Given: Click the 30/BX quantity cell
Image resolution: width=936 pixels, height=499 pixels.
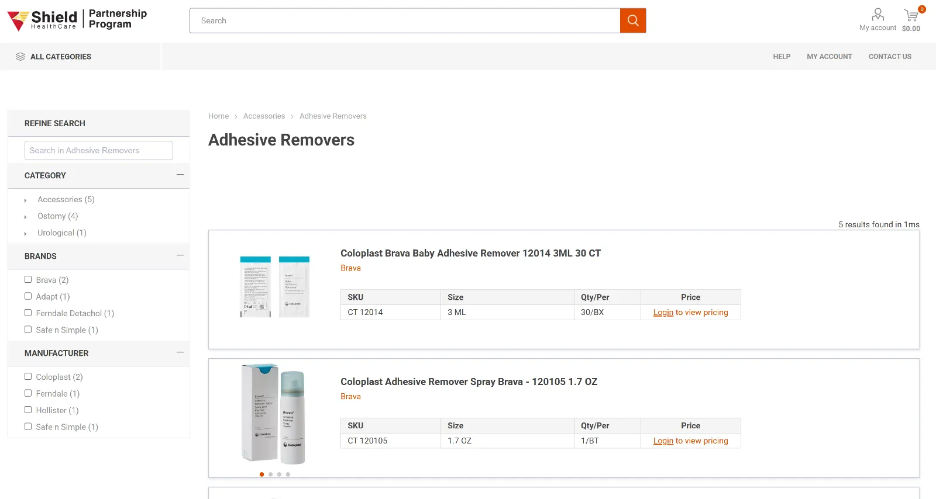Looking at the screenshot, I should (607, 313).
